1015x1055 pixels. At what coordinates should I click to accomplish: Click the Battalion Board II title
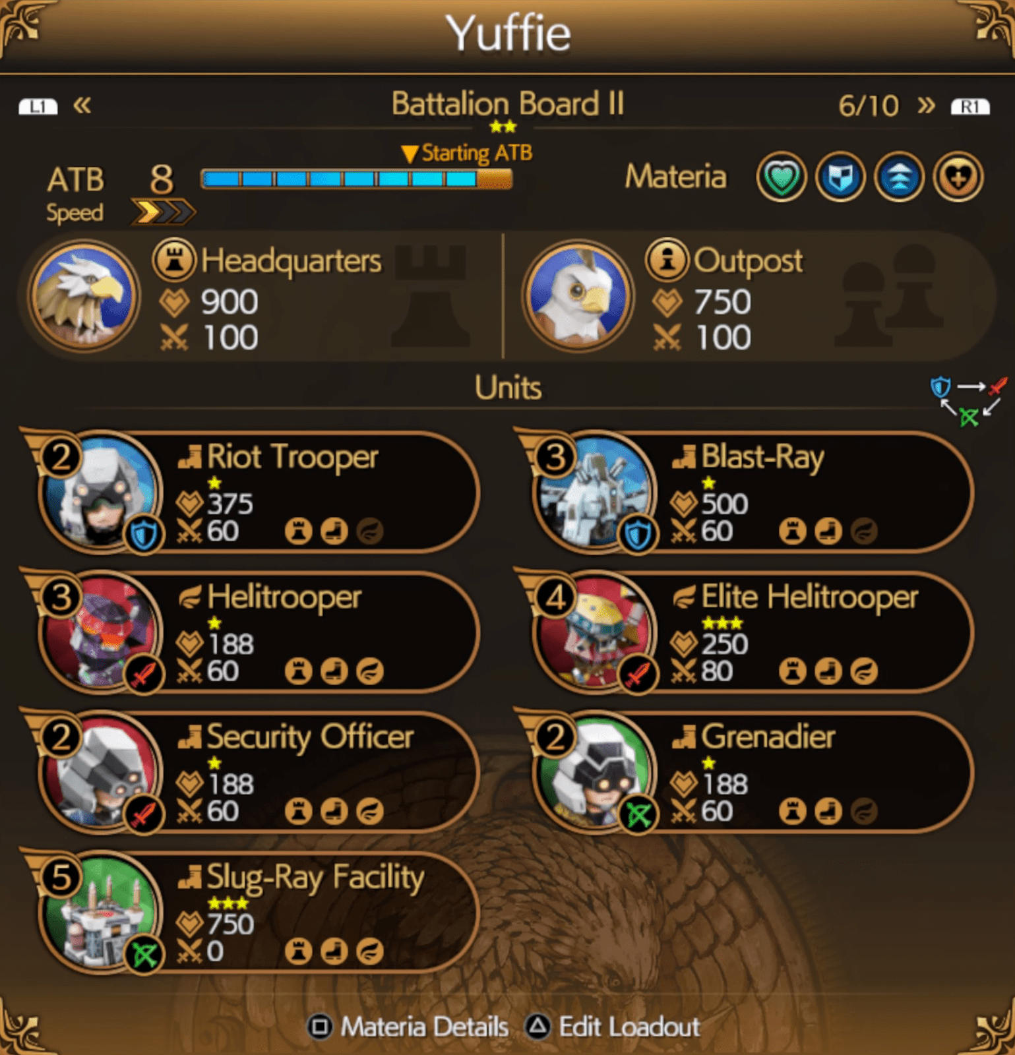(x=507, y=104)
